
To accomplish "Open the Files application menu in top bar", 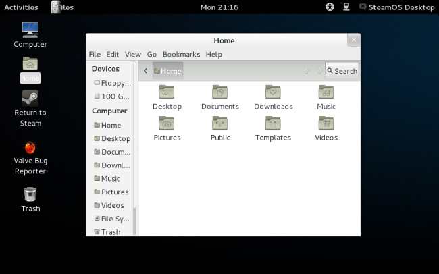I will pyautogui.click(x=62, y=7).
